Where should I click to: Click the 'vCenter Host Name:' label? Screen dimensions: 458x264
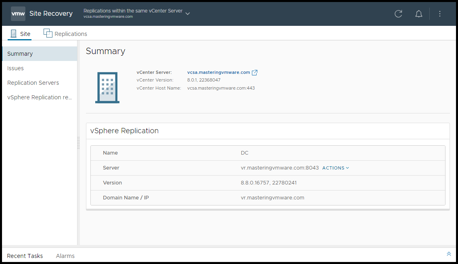(x=159, y=88)
